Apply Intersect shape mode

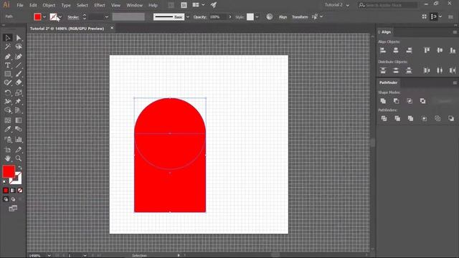(x=410, y=101)
